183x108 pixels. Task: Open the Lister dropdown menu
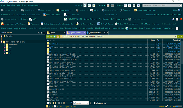coord(127,5)
